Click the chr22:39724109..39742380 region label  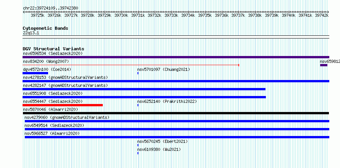(50, 8)
